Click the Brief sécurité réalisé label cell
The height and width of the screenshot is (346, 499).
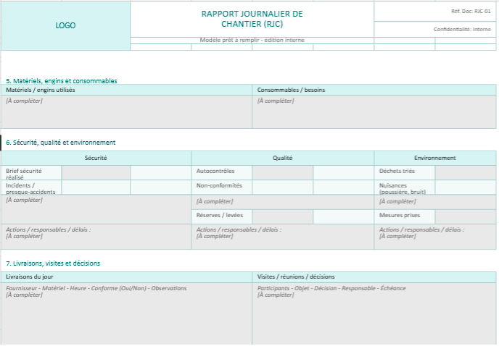click(x=31, y=173)
